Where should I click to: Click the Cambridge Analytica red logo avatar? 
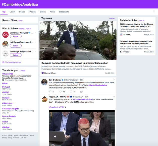[x=6, y=35]
